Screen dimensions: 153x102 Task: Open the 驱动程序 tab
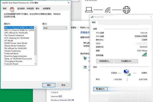pyautogui.click(x=21, y=9)
